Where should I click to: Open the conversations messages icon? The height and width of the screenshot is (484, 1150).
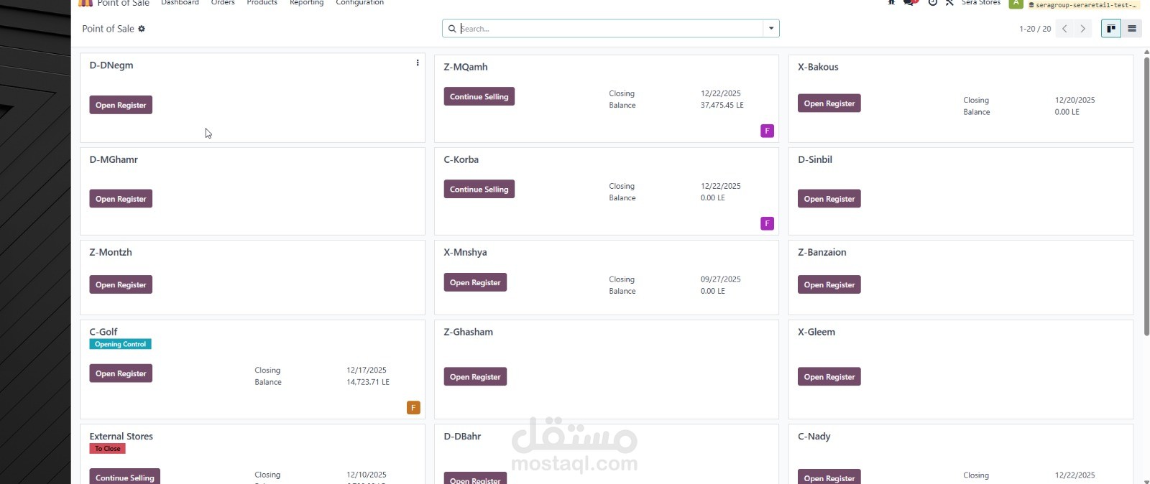click(x=911, y=2)
